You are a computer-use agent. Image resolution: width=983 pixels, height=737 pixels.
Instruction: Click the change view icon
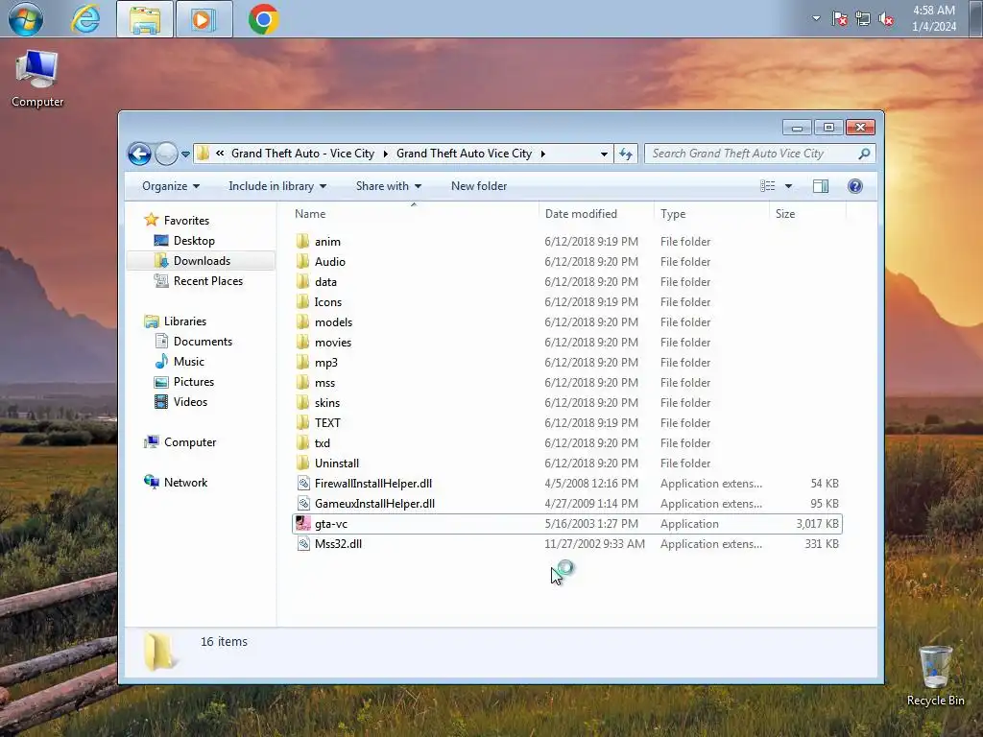point(767,186)
